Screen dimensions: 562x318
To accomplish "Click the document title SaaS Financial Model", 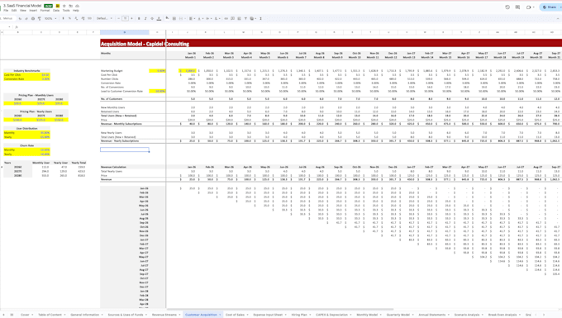I will tap(22, 6).
